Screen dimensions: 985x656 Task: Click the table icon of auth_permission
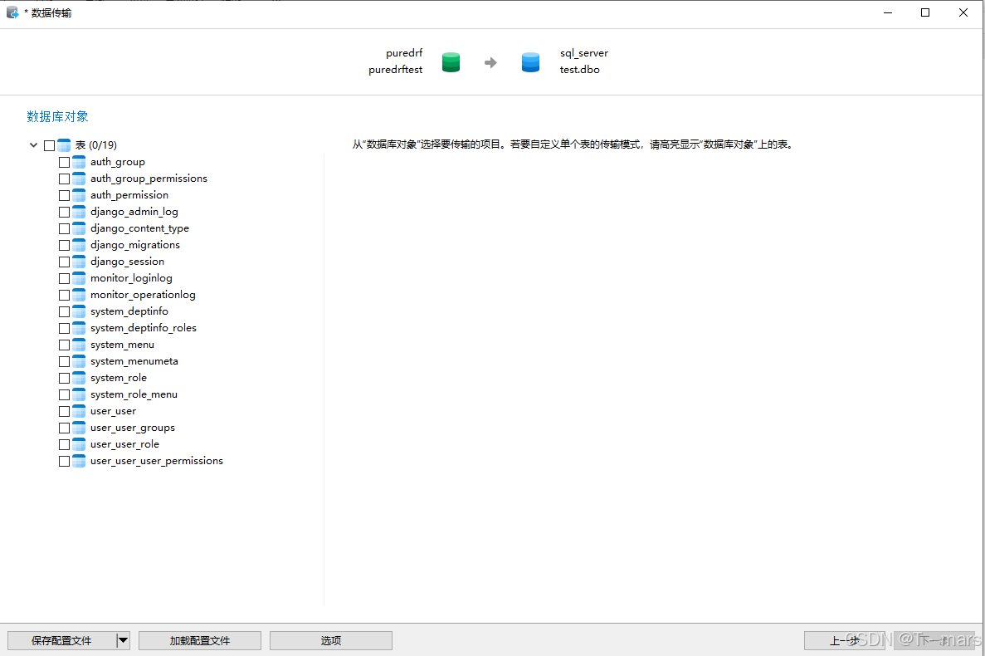[x=79, y=195]
